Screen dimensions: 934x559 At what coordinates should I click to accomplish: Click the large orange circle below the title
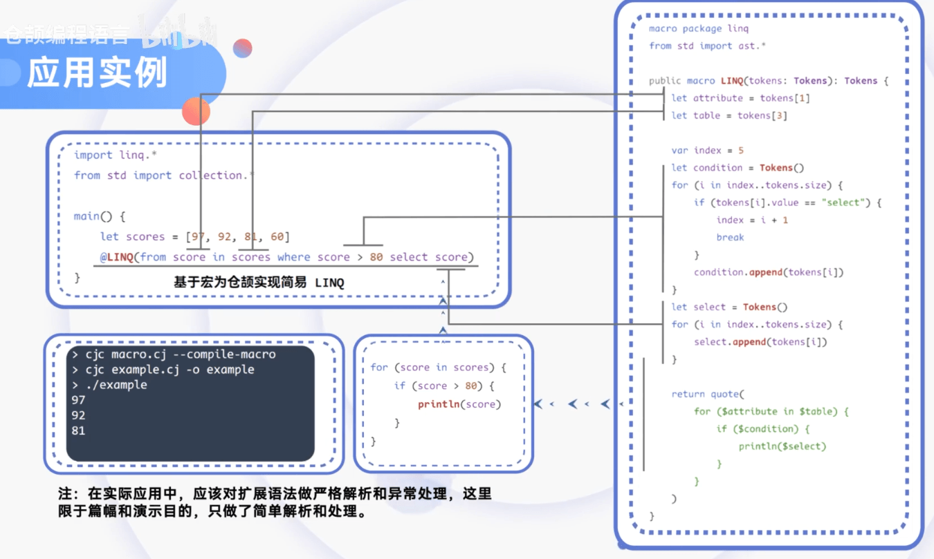pyautogui.click(x=196, y=111)
